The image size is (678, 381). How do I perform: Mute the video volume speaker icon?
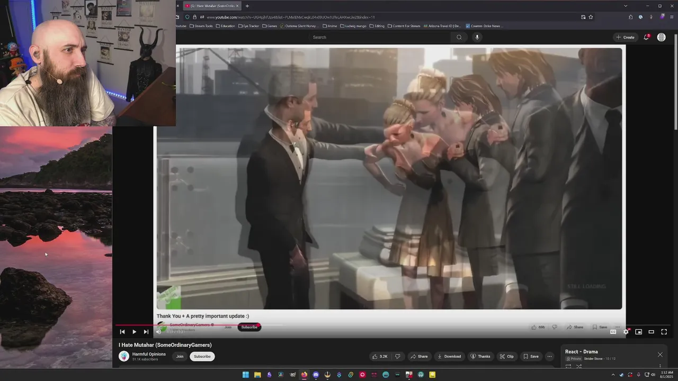click(x=158, y=332)
